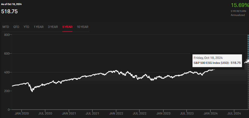Choose the 3 YEAR range tab

(53, 27)
